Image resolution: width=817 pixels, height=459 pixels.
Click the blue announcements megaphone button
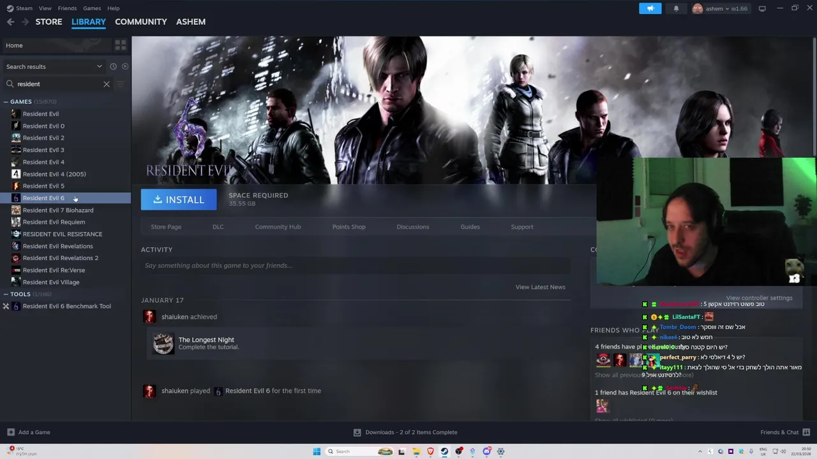tap(650, 8)
